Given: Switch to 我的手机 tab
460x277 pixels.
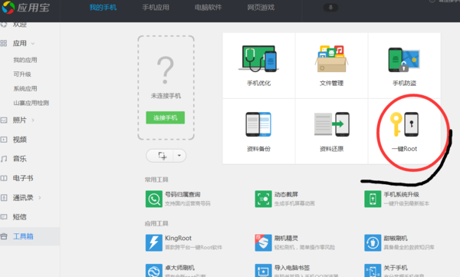Looking at the screenshot, I should point(103,8).
